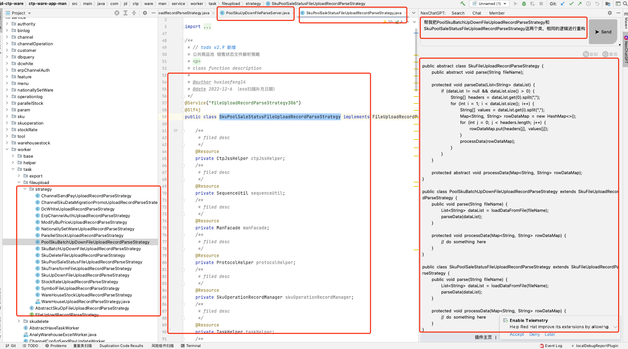
Task: Collapse the task folder
Action: pyautogui.click(x=13, y=169)
